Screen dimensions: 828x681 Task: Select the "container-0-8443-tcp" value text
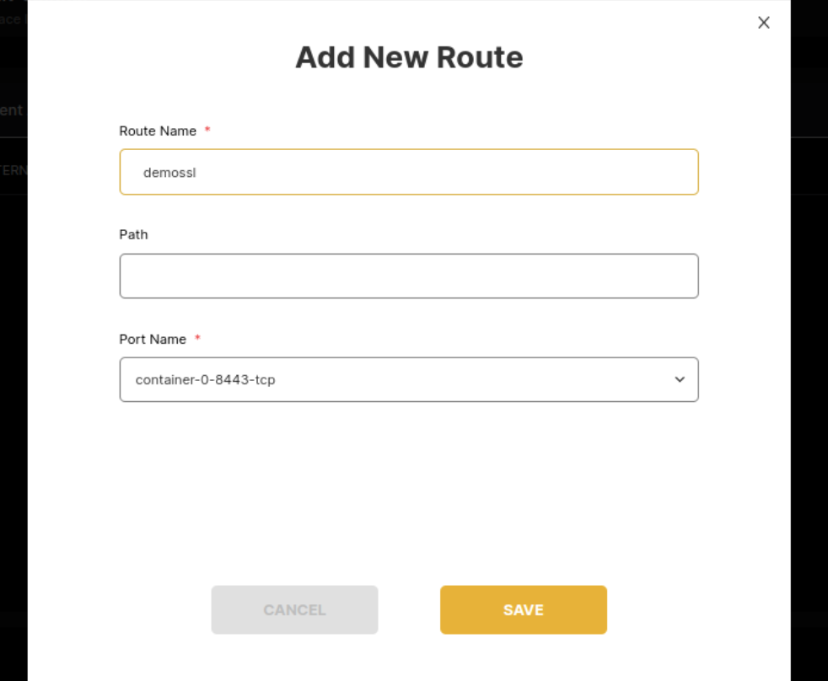205,380
